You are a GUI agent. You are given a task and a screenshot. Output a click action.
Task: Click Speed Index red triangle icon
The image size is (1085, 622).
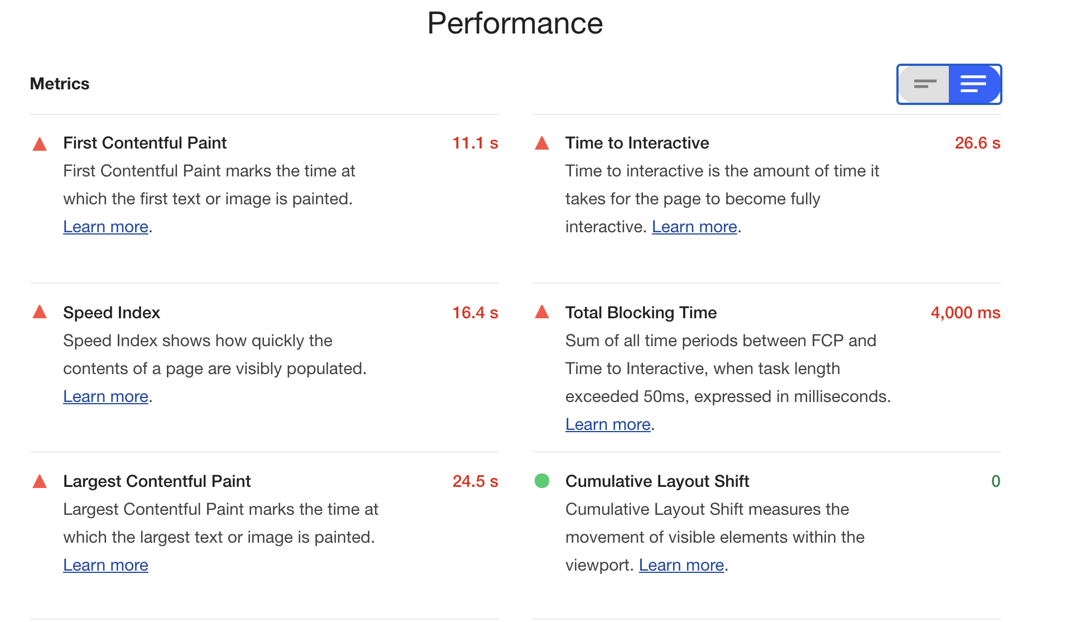pos(40,312)
